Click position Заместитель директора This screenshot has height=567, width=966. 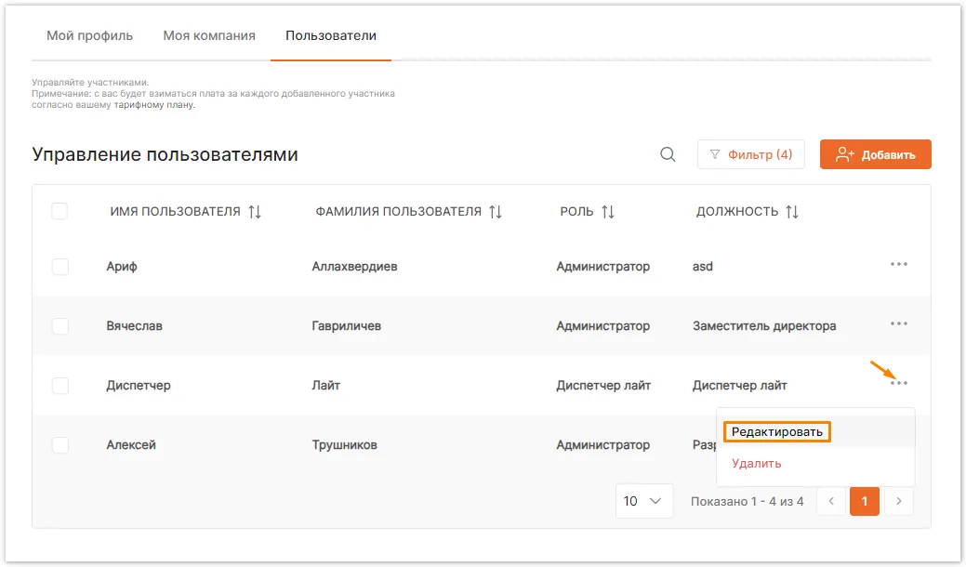pos(764,325)
